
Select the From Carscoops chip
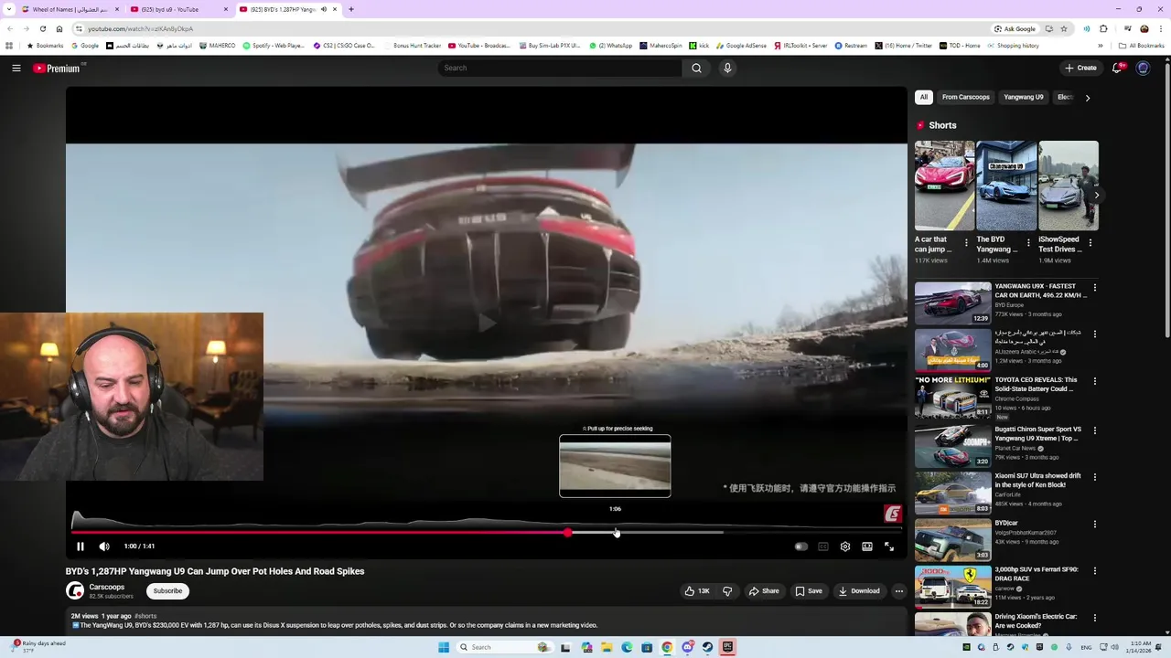click(x=966, y=97)
